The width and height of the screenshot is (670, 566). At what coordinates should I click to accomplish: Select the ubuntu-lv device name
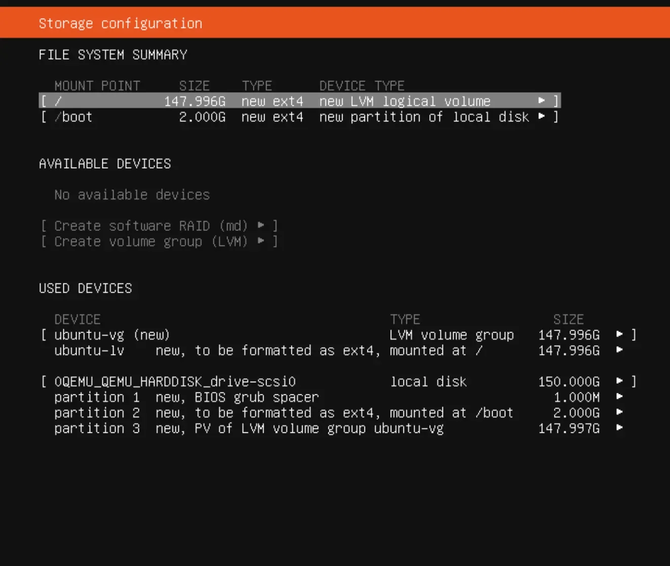(89, 350)
